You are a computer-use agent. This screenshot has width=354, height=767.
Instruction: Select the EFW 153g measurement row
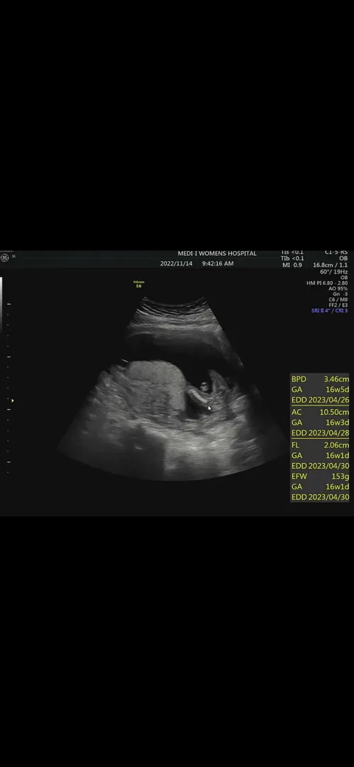pyautogui.click(x=320, y=477)
